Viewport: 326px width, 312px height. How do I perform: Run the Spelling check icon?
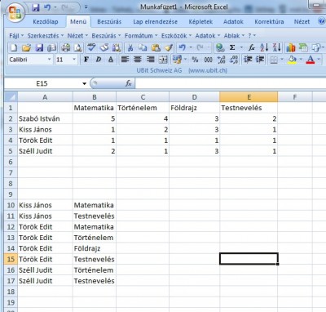pyautogui.click(x=91, y=47)
